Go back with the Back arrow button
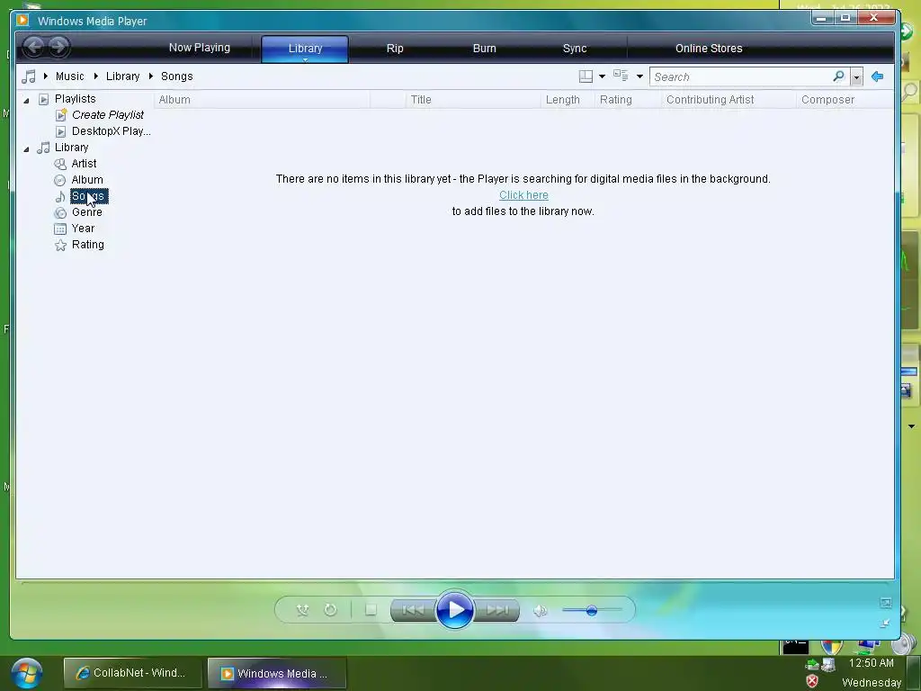This screenshot has height=691, width=921. tap(34, 47)
